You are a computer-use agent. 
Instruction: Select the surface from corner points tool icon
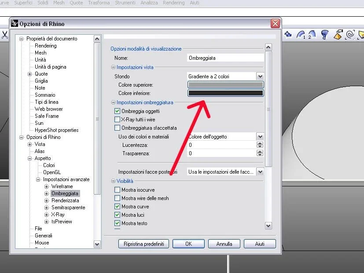click(x=288, y=35)
